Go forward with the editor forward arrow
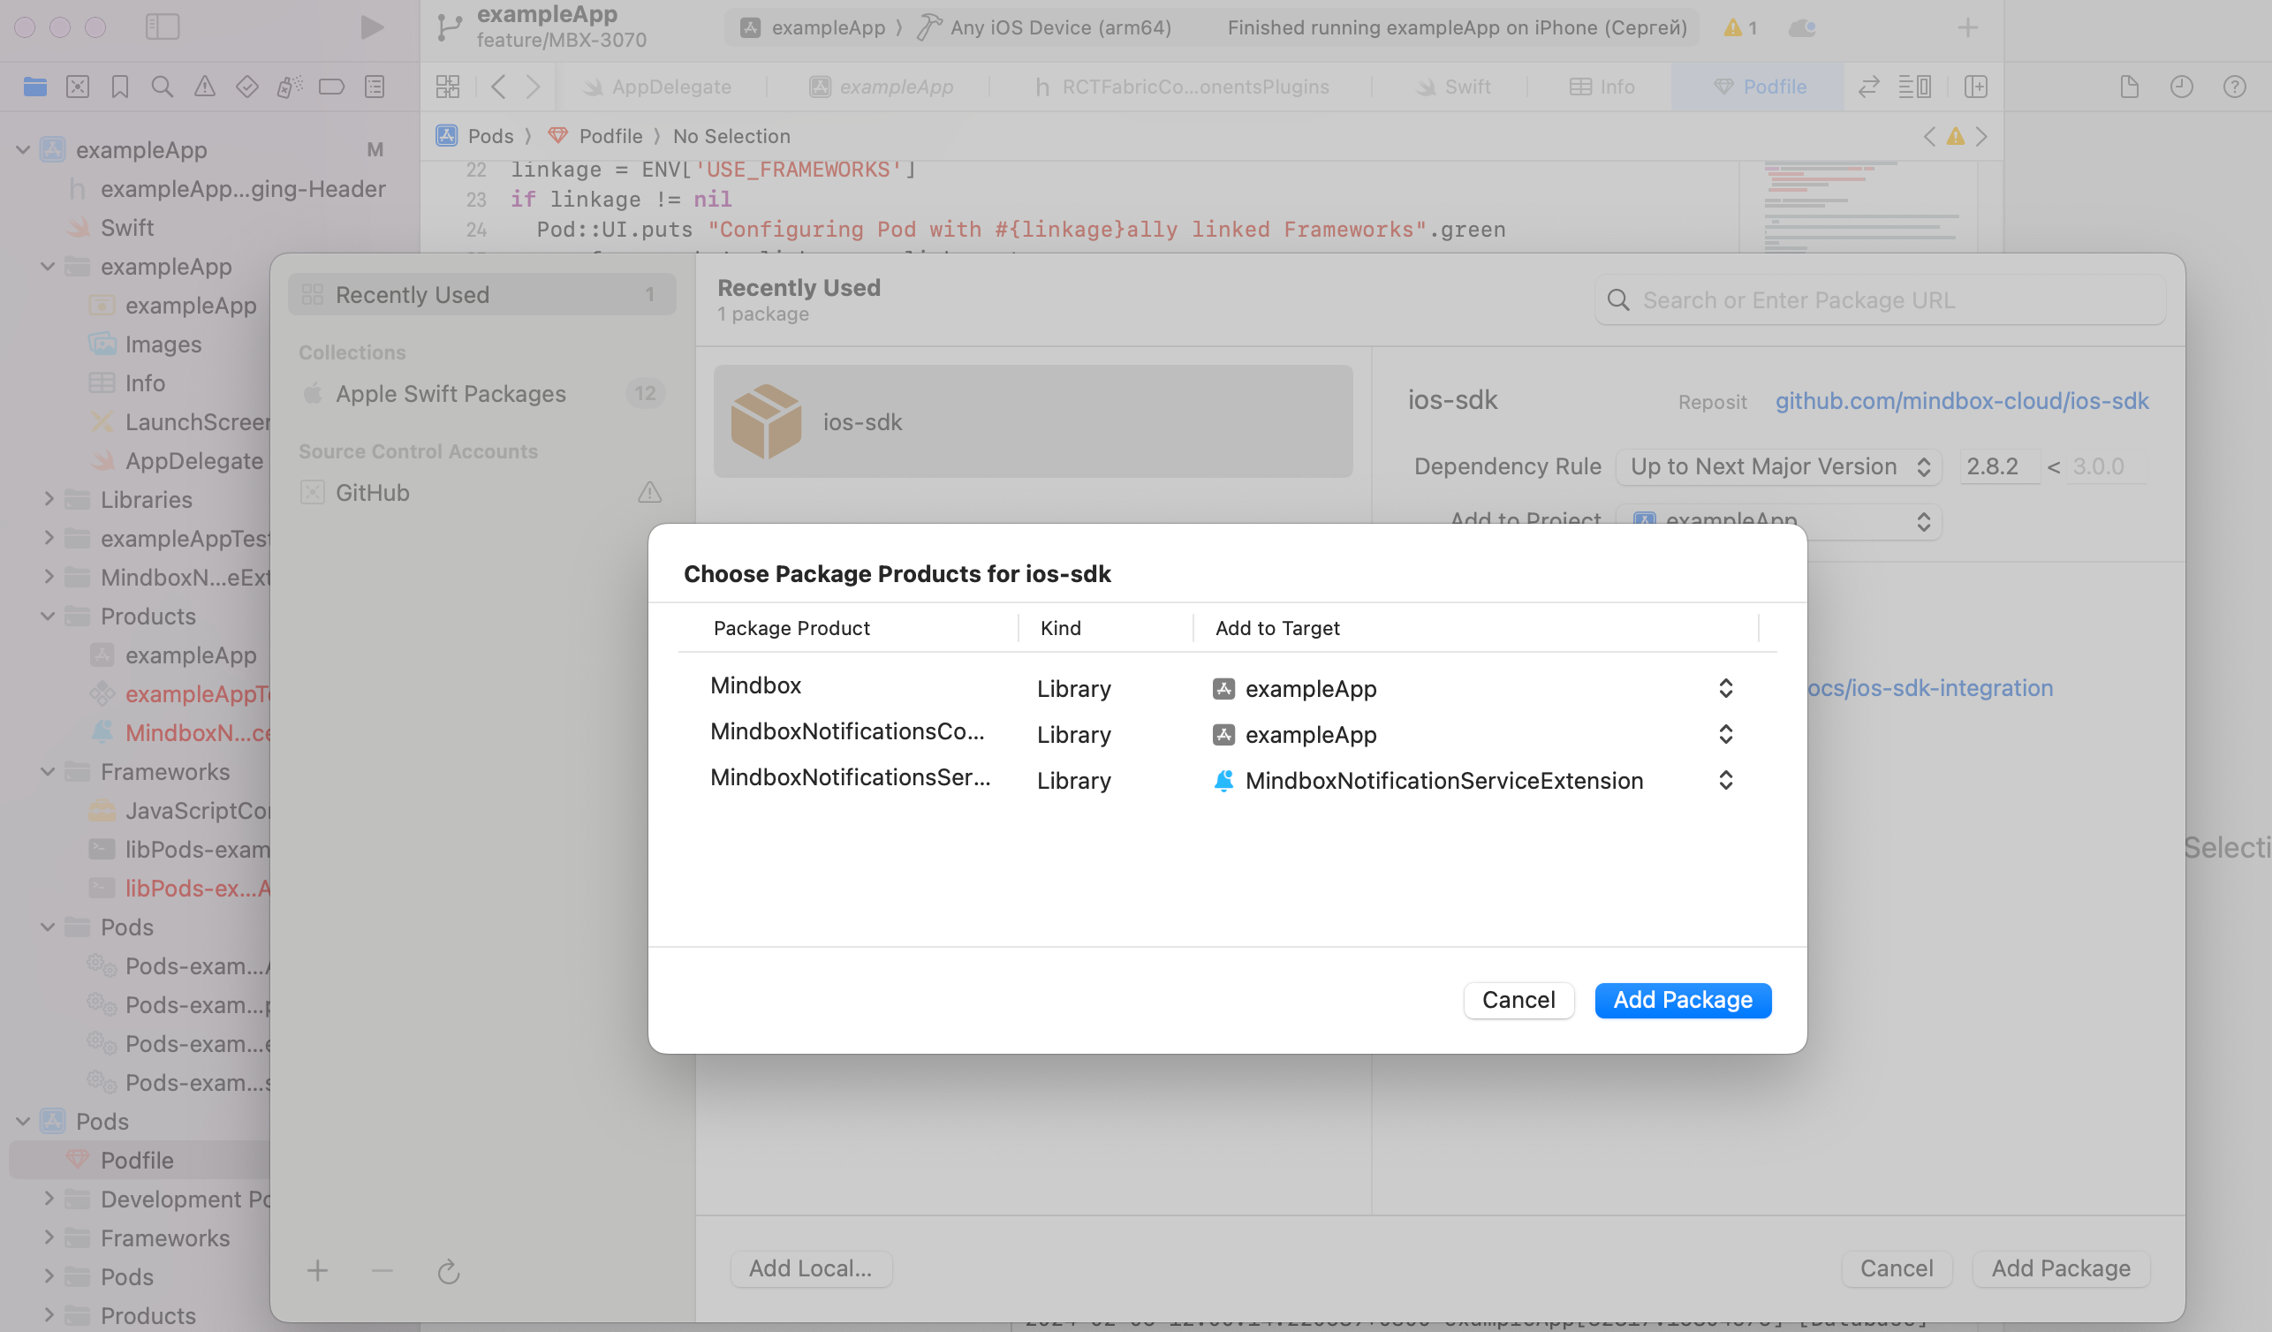 coord(534,87)
